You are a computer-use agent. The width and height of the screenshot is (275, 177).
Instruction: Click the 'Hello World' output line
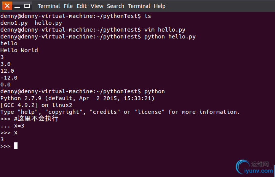click(x=19, y=50)
